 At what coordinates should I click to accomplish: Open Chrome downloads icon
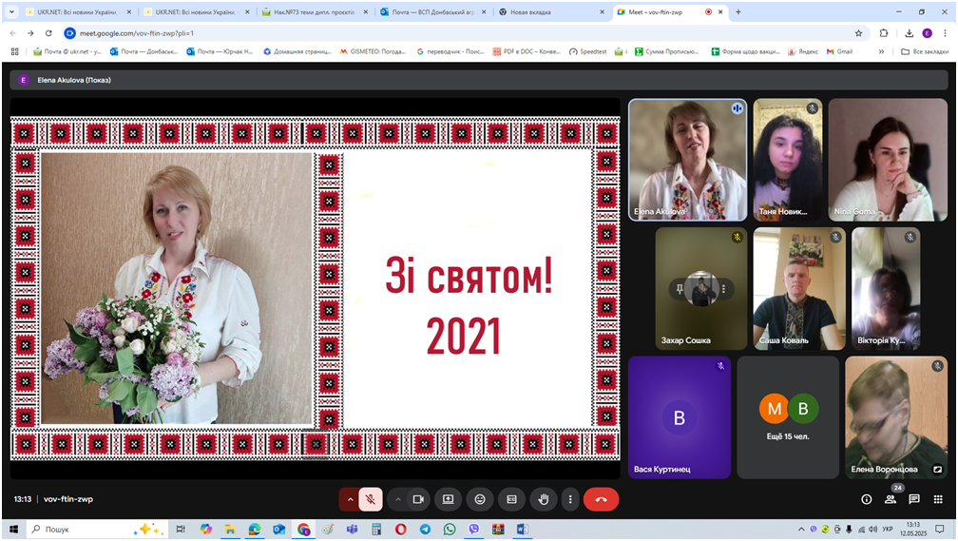tap(910, 33)
